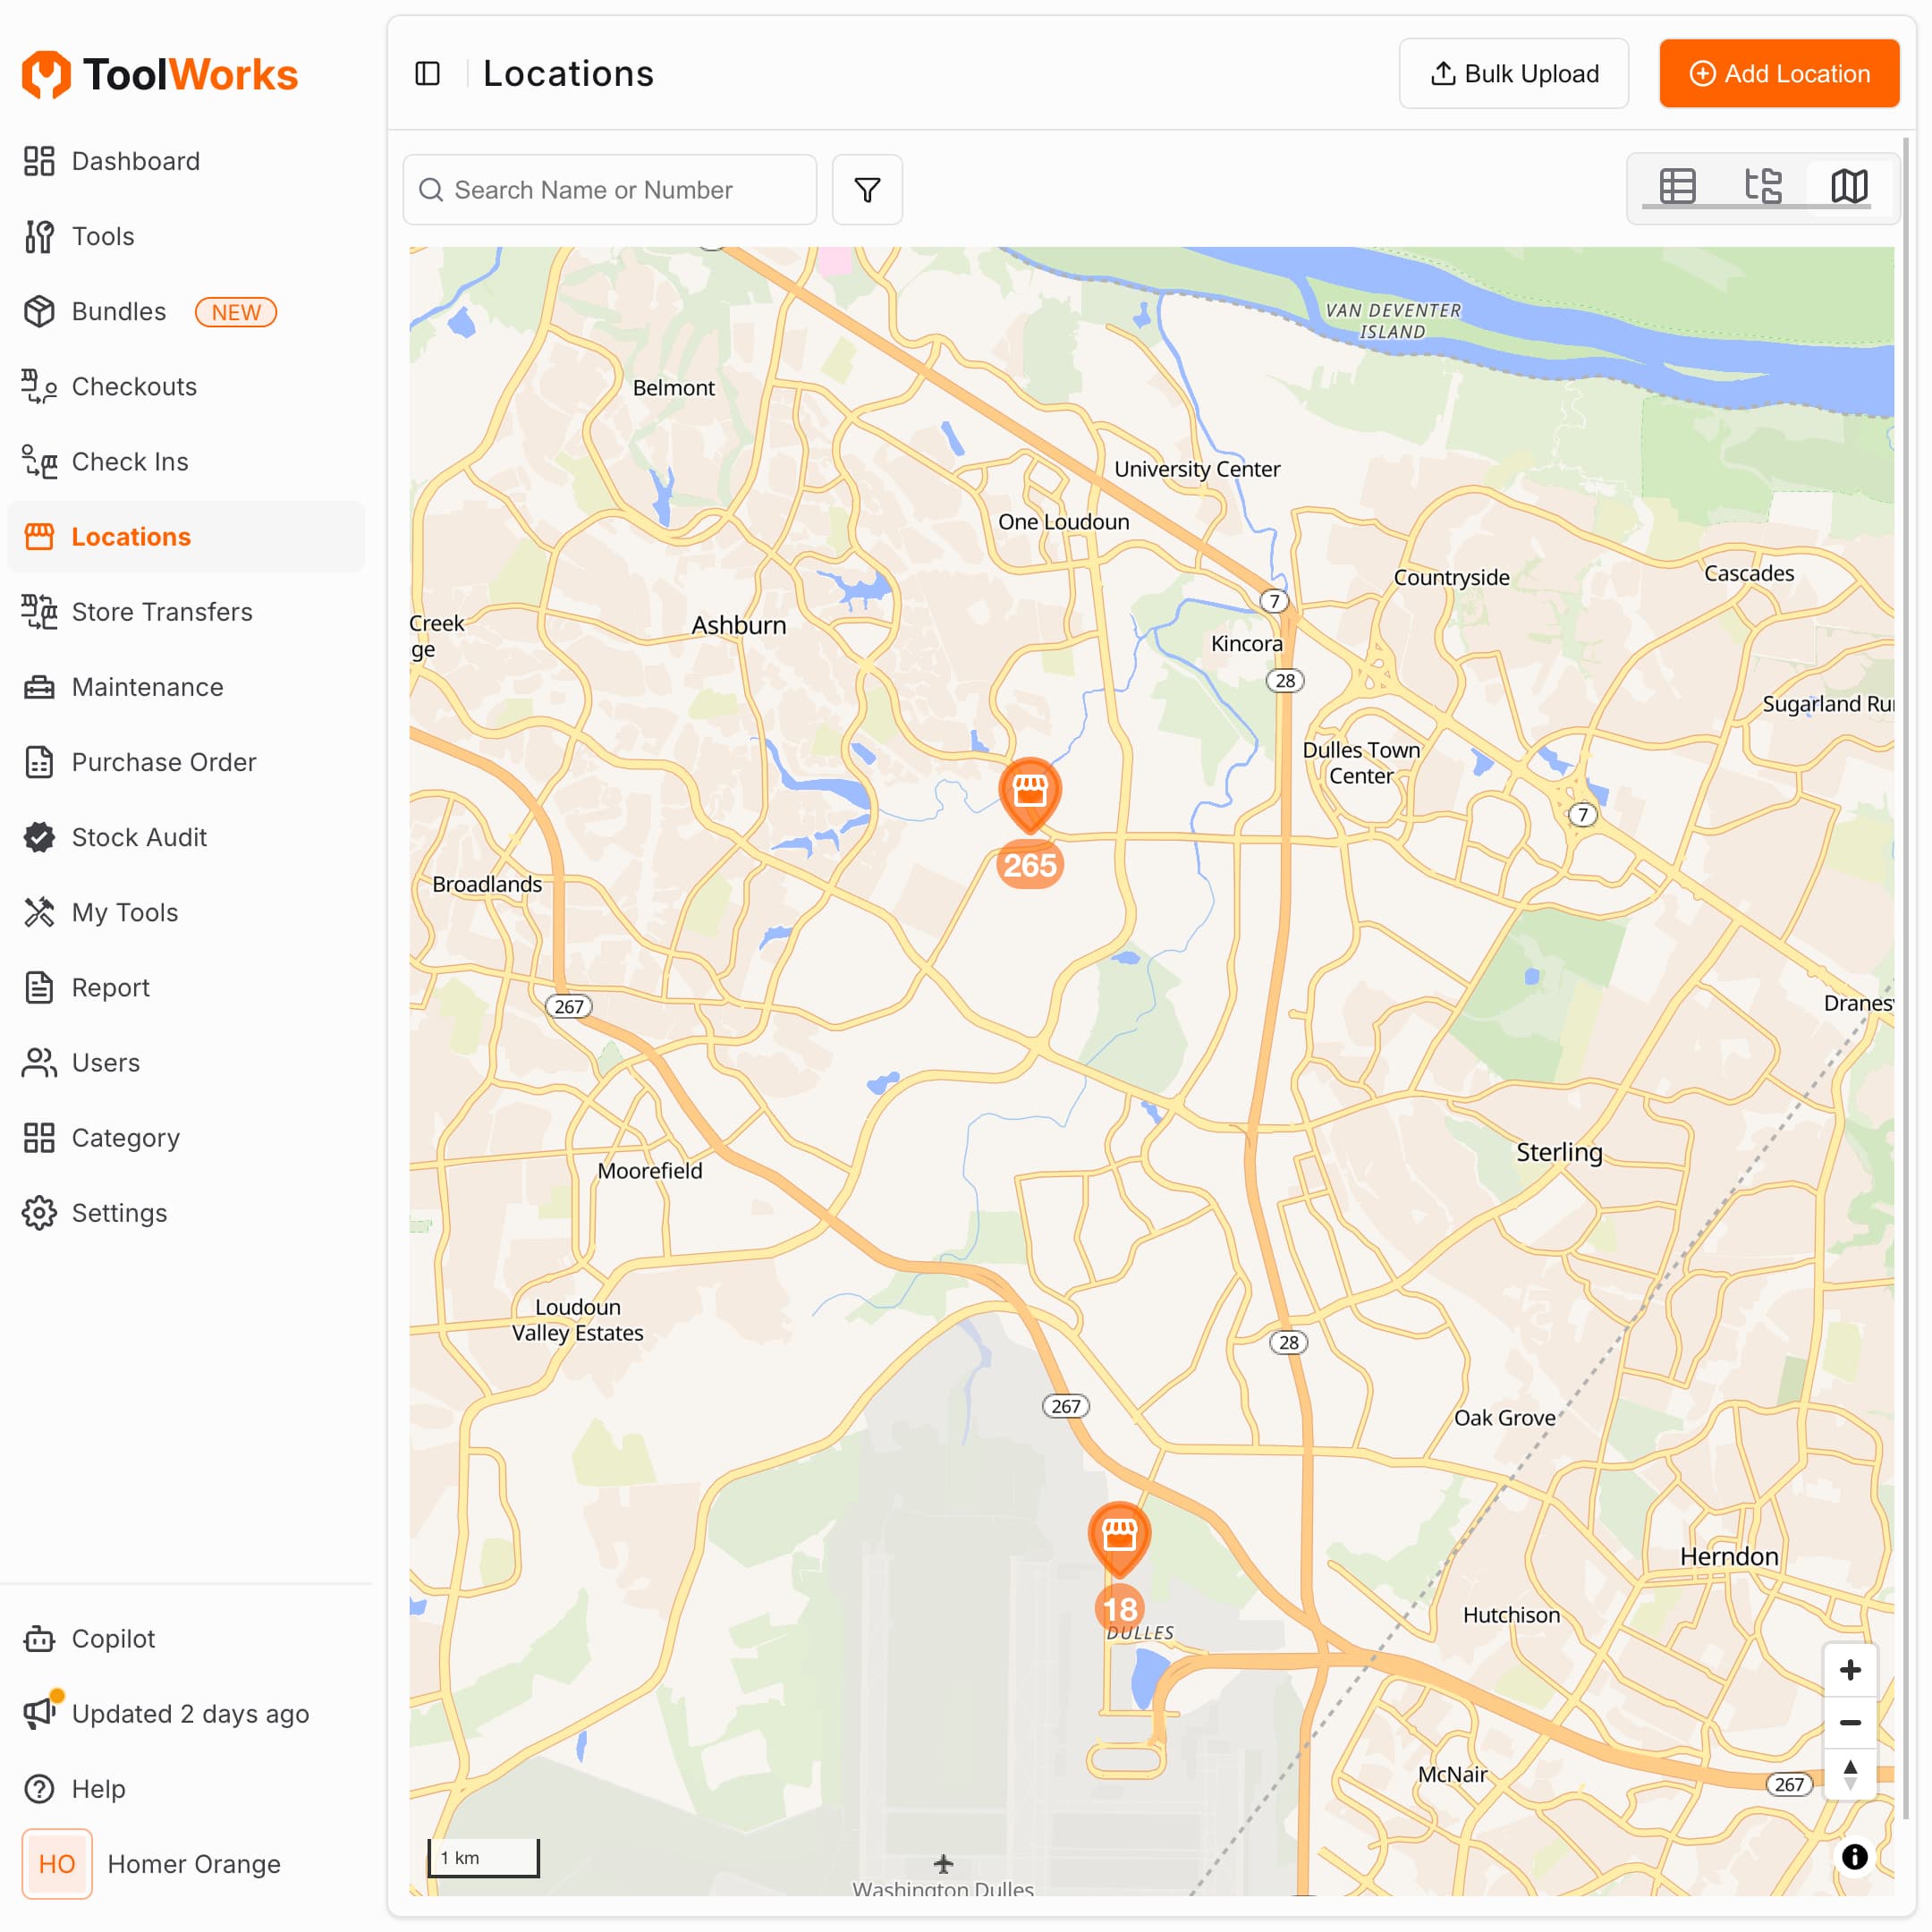
Task: Open the Stock Audit section
Action: pyautogui.click(x=139, y=837)
